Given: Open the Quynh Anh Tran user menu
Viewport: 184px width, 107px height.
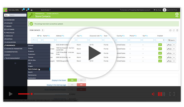Looking at the screenshot, I should click(x=171, y=10).
